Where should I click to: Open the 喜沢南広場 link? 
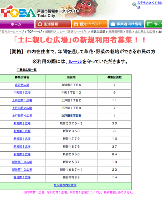point(22,85)
